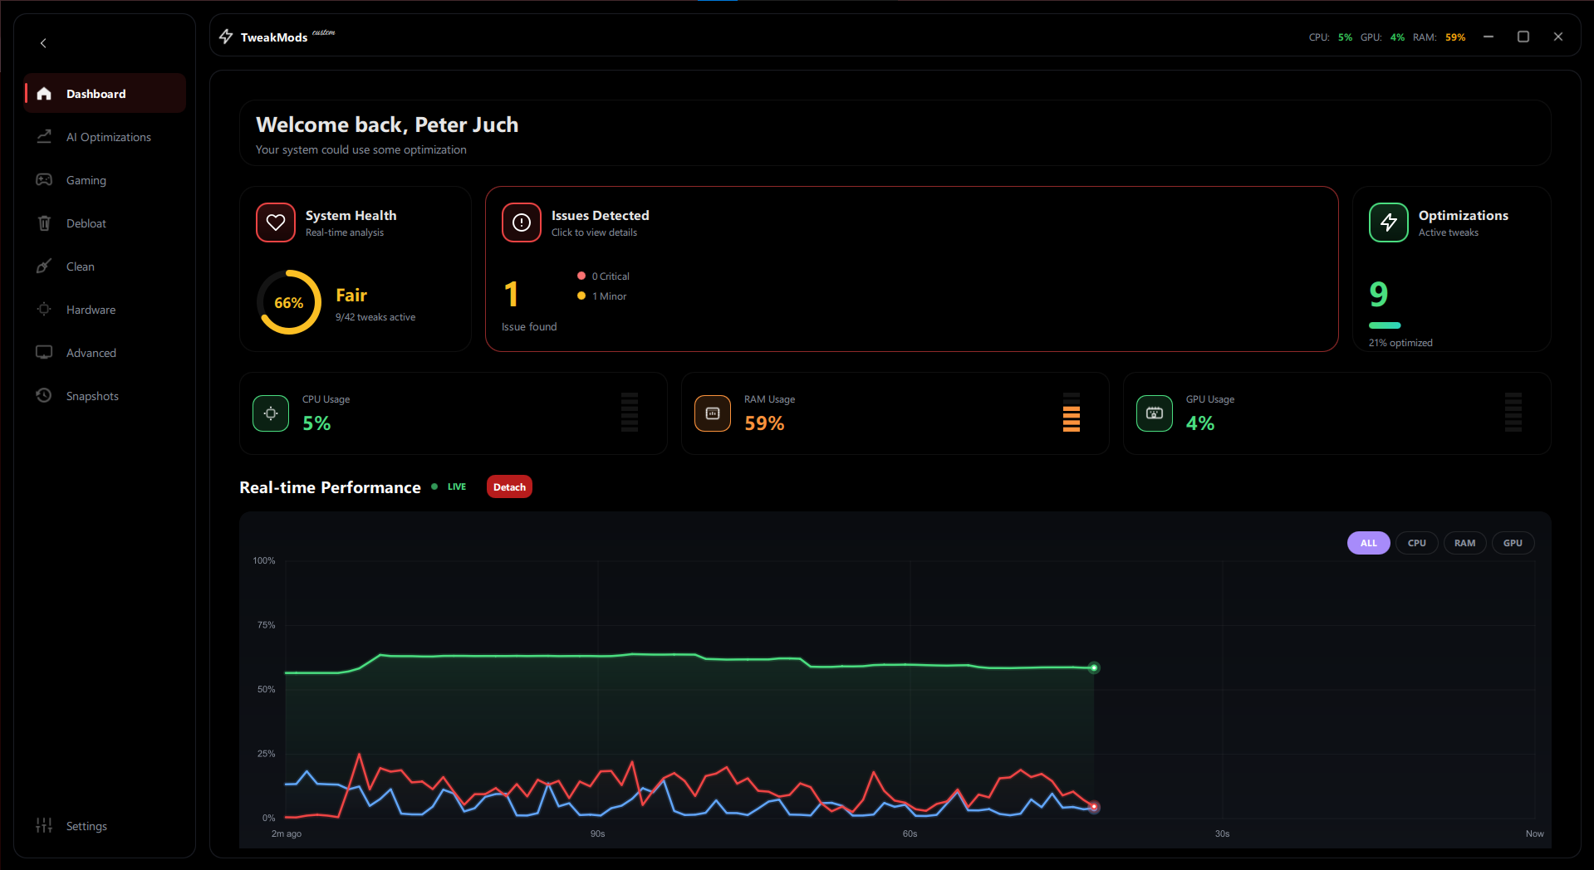Switch to the Dashboard tab
Screen dimensions: 1594x870
click(x=96, y=93)
